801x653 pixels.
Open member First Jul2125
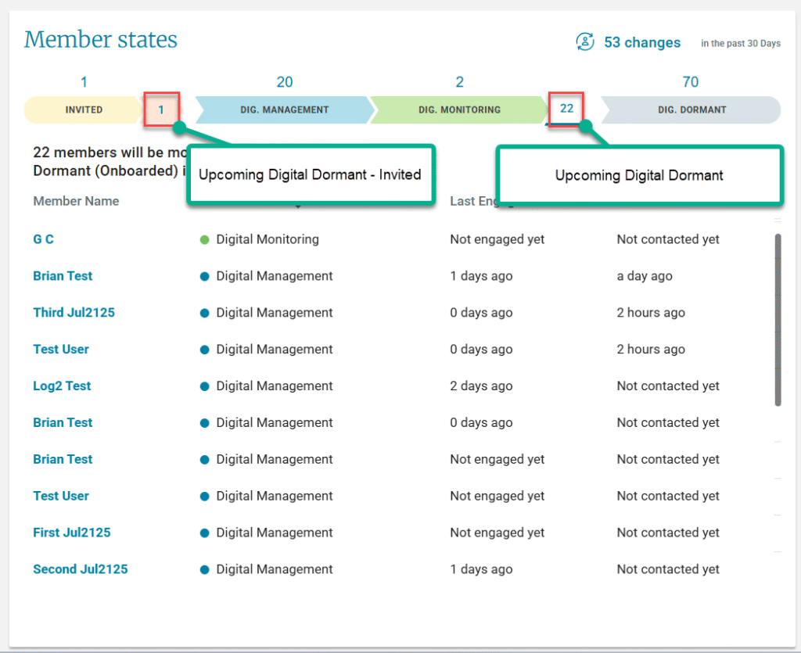click(x=72, y=533)
